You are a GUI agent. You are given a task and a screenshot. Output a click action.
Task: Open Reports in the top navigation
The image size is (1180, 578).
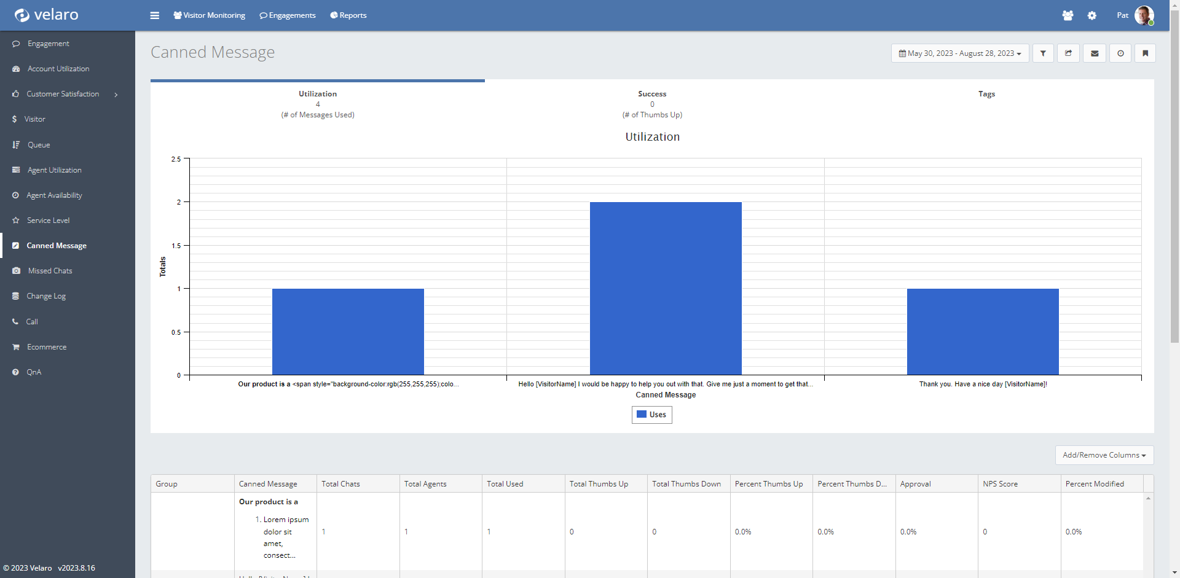tap(348, 15)
